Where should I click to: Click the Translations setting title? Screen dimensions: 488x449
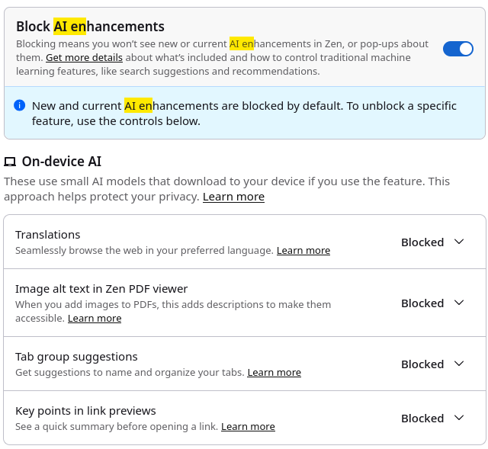tap(47, 235)
